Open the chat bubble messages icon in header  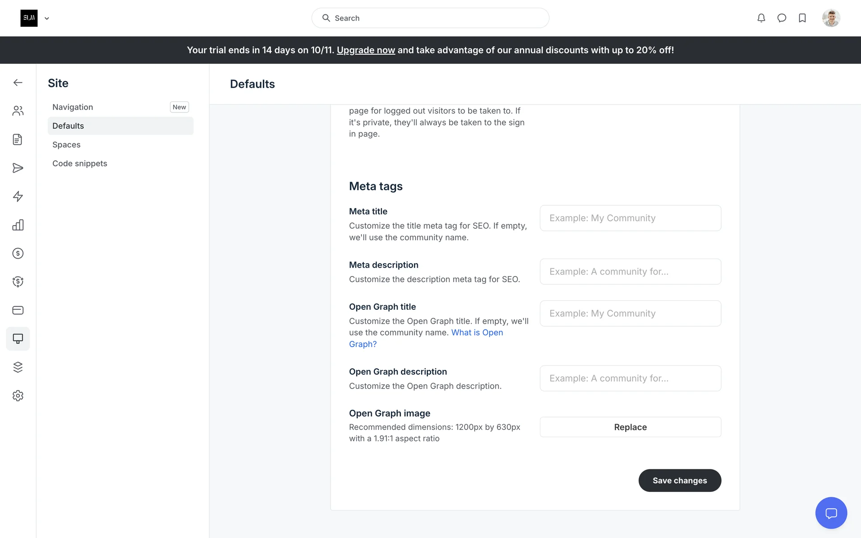pyautogui.click(x=782, y=18)
